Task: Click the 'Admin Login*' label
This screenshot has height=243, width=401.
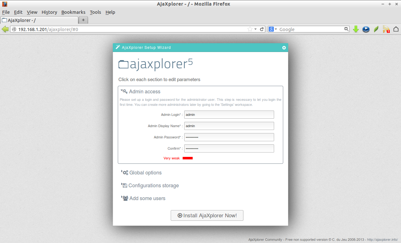Action: point(171,115)
